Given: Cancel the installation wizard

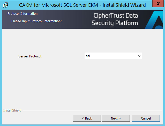Looking at the screenshot, I should (x=146, y=118).
